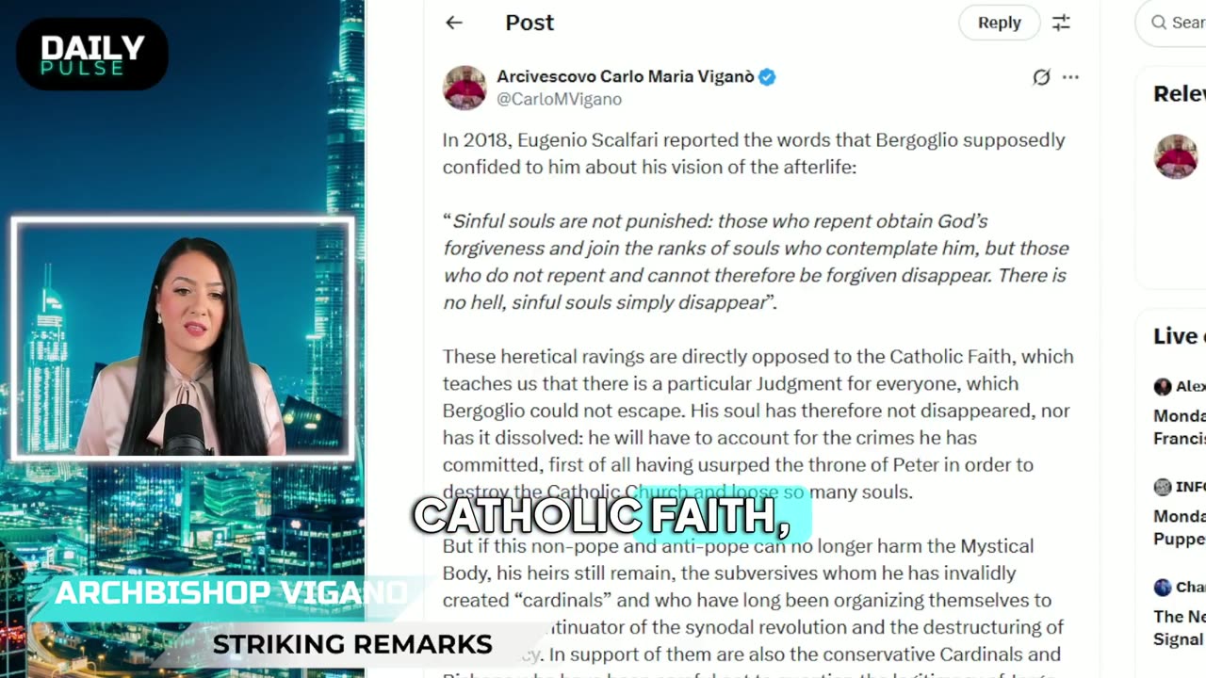Click the Daily Pulse logo

[x=92, y=55]
